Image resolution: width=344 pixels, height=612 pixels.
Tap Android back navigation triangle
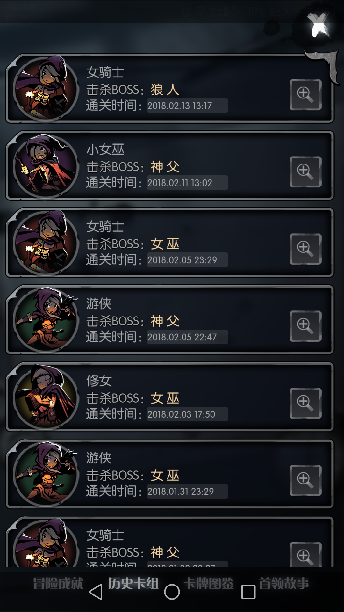(96, 592)
